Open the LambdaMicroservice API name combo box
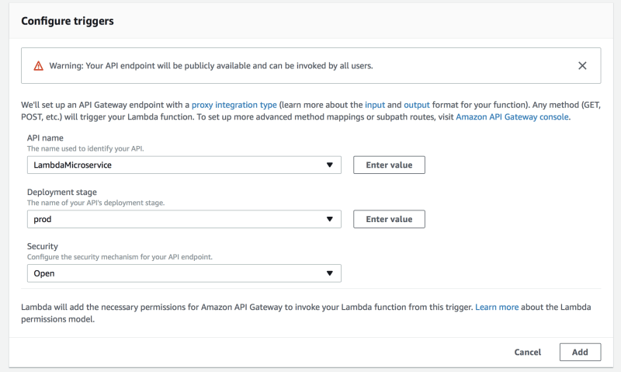The image size is (621, 372). click(179, 165)
